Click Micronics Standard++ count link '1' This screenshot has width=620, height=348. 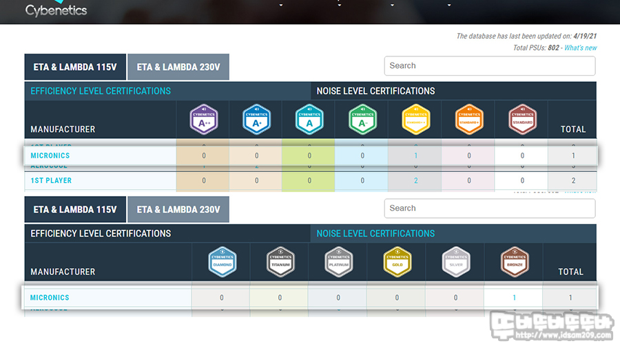click(415, 156)
